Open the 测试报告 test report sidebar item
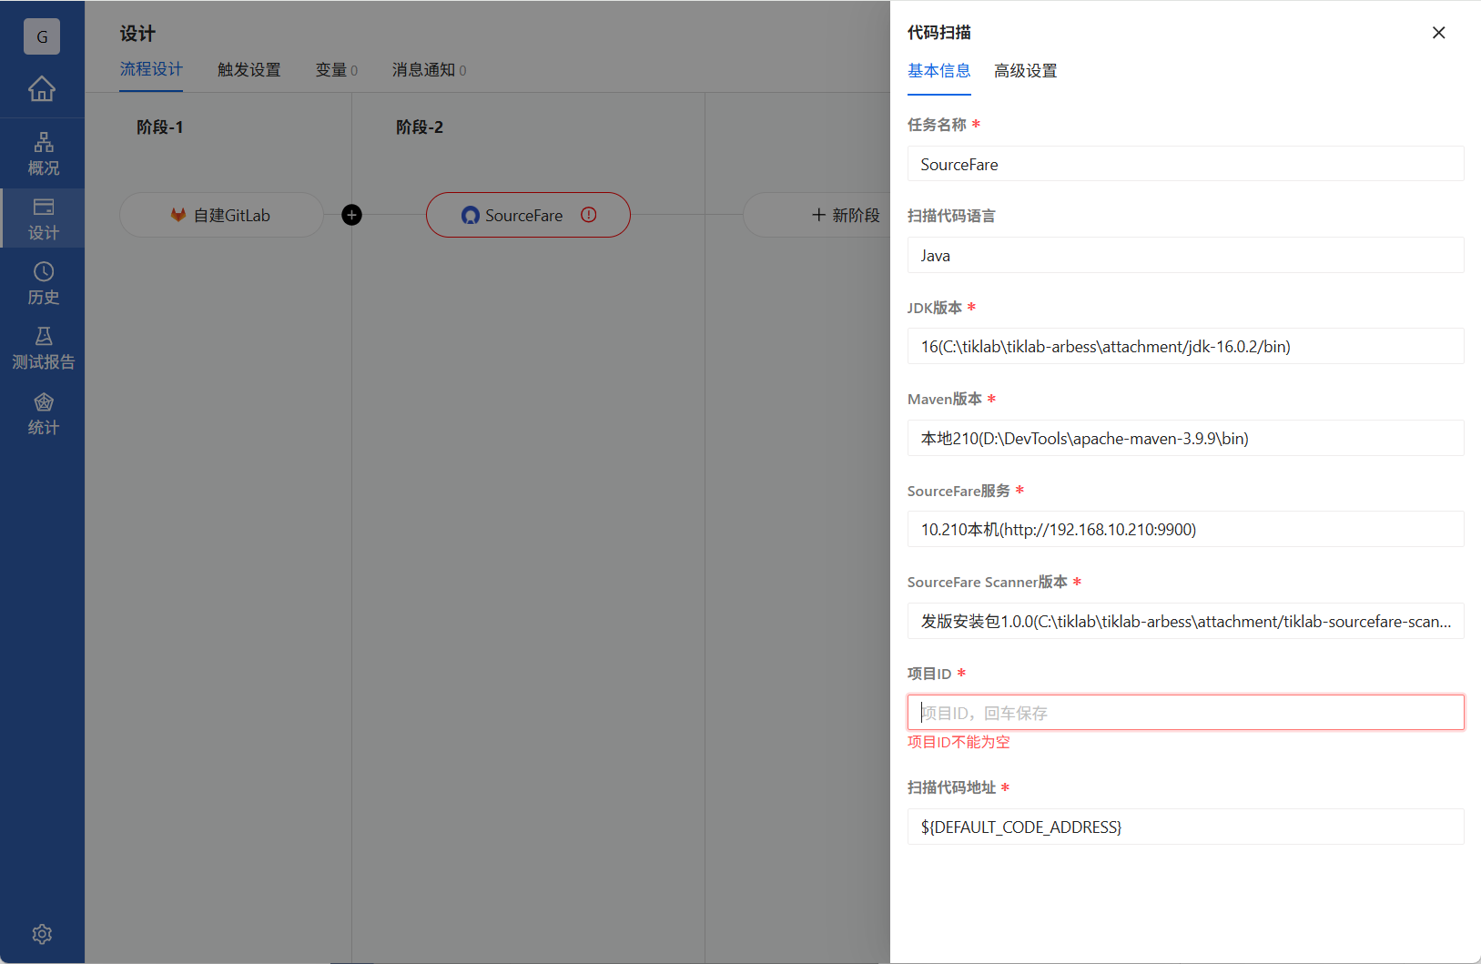 coord(43,349)
